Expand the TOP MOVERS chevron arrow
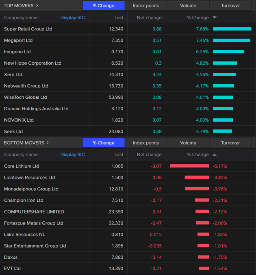 (x=37, y=6)
